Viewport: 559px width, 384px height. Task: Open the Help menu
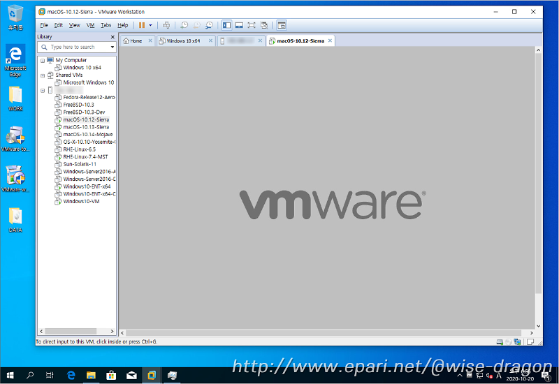[123, 25]
